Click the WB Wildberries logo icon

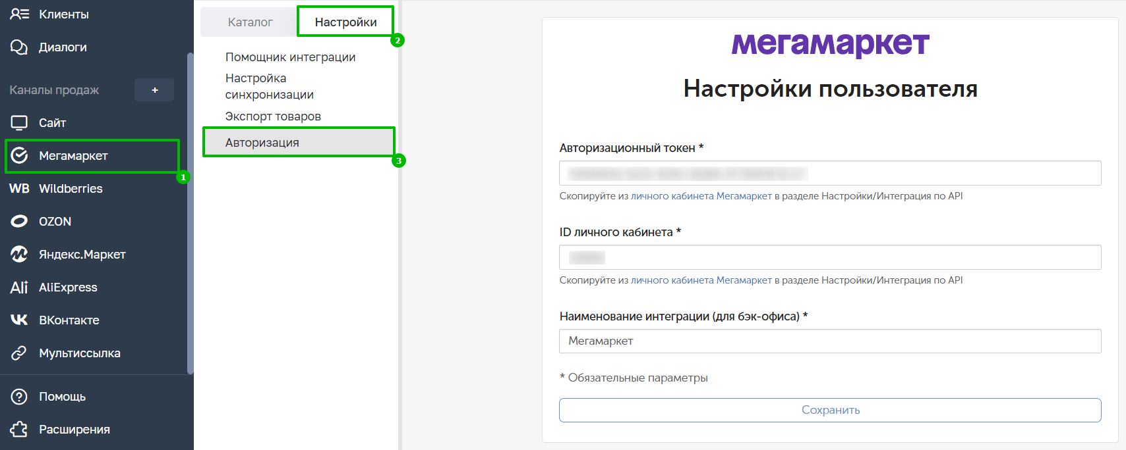click(x=19, y=189)
